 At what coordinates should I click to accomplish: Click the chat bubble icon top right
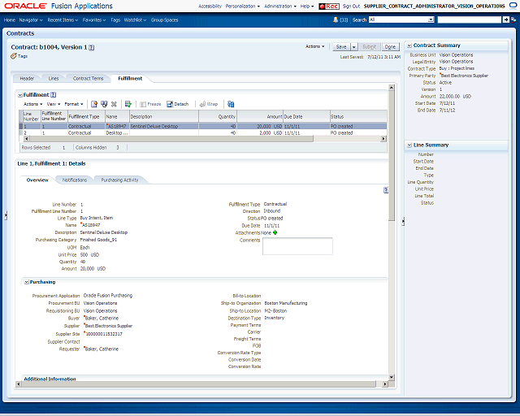513,6
